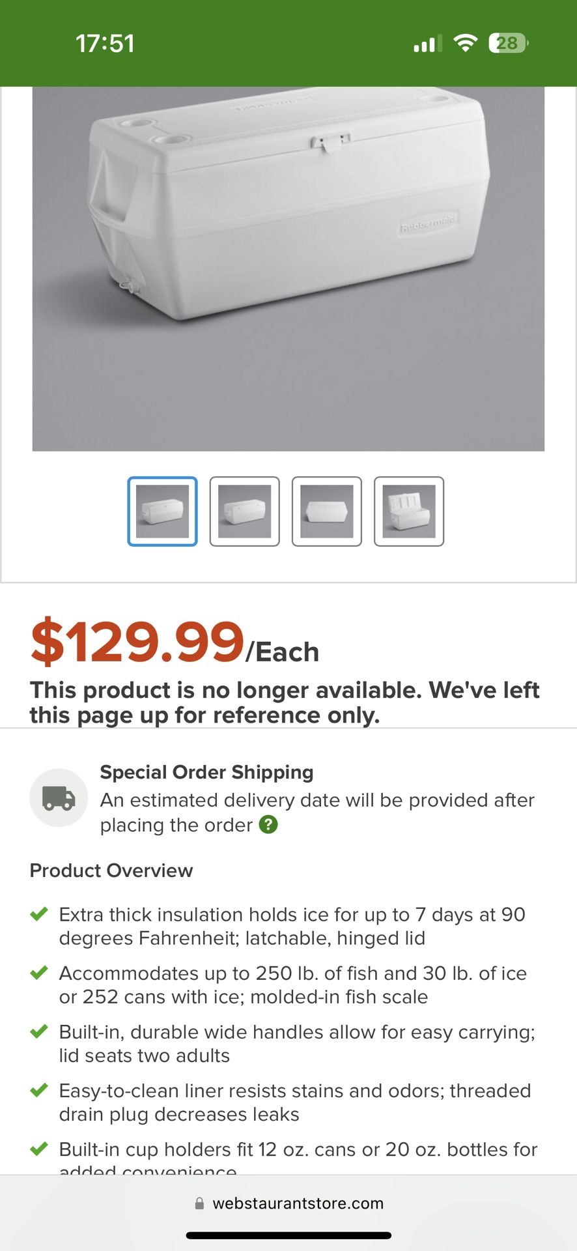Viewport: 577px width, 1251px height.
Task: Tap the "Special Order Shipping" heading
Action: pos(206,772)
